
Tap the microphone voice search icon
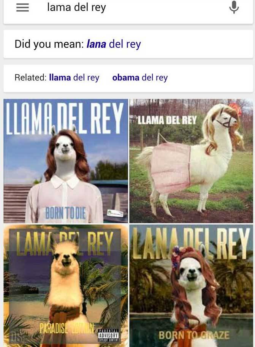[234, 7]
